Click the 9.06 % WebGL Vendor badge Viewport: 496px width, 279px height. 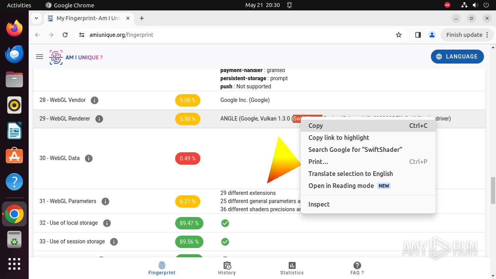[188, 100]
